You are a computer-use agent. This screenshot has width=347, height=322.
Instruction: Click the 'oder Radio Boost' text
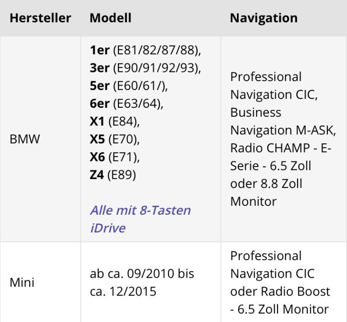tap(280, 290)
